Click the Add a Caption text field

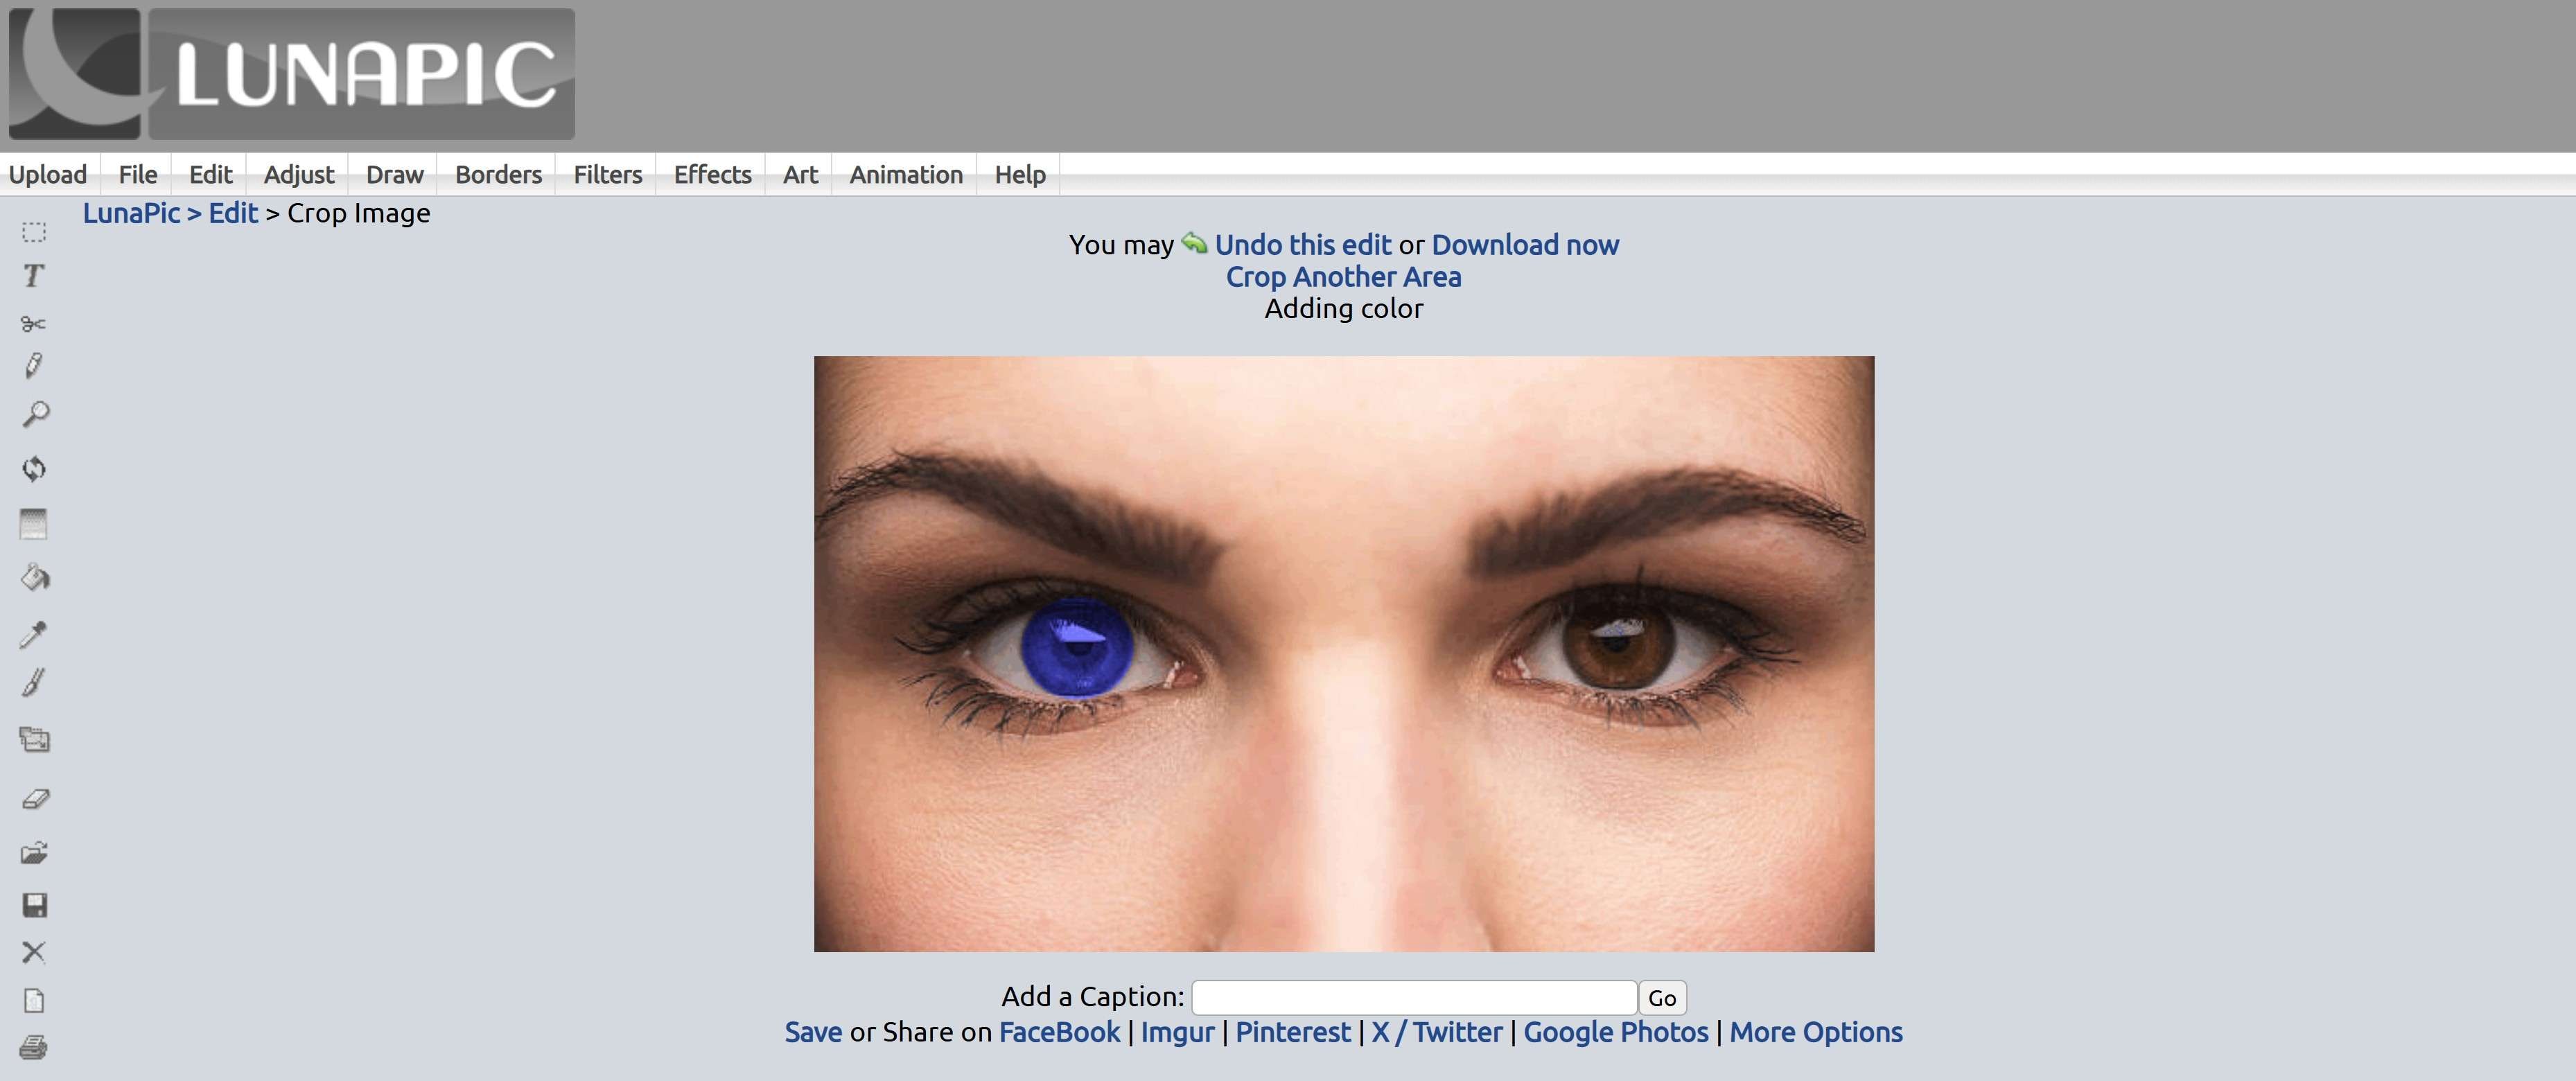coord(1413,997)
